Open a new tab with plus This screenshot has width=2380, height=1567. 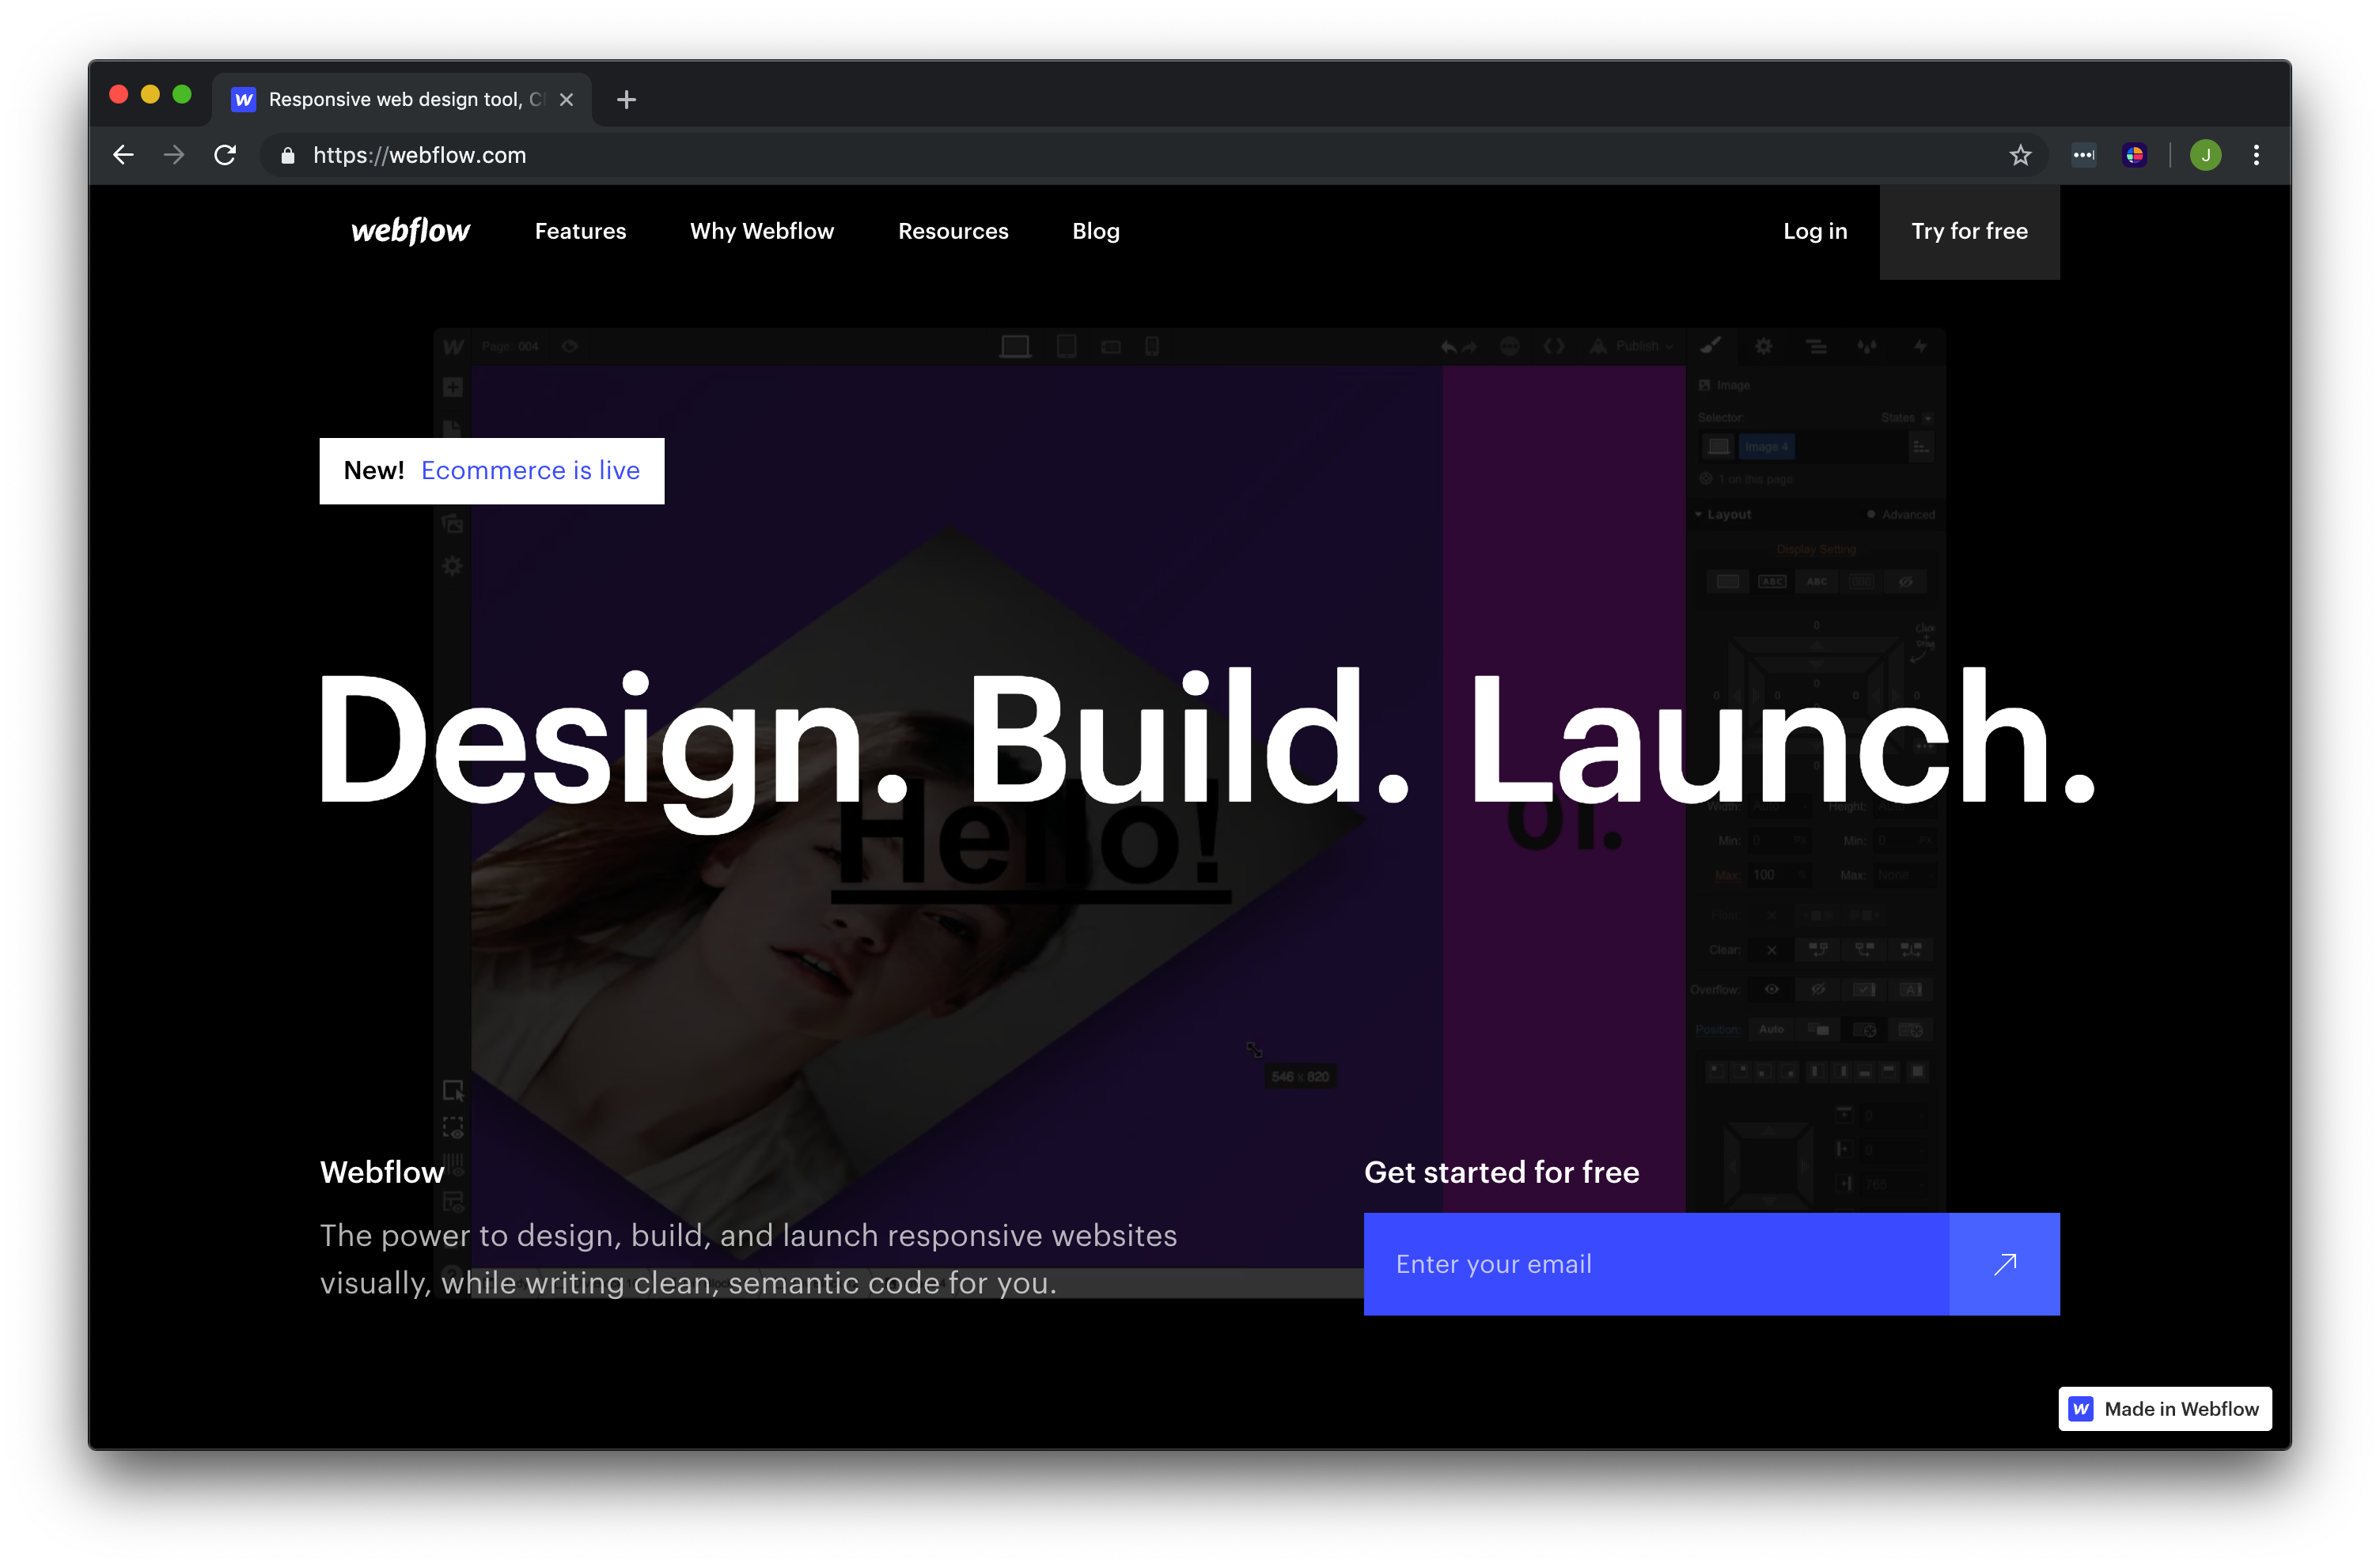[627, 100]
